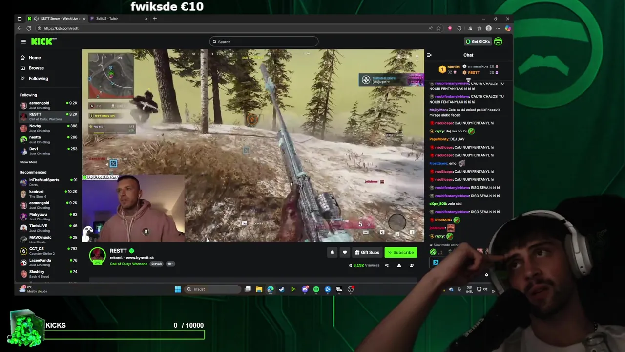Bookmark this page with star icon

pyautogui.click(x=438, y=28)
